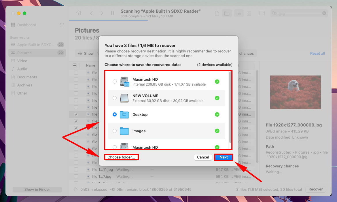Viewport: 337px width, 202px height.
Task: Select NEW VOLUME external disk option
Action: click(x=115, y=98)
